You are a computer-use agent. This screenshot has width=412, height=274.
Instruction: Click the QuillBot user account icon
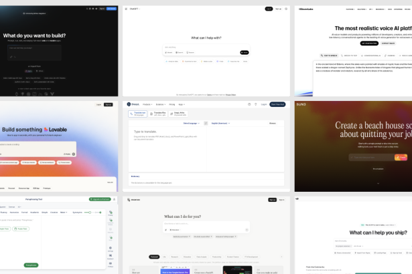pyautogui.click(x=115, y=199)
